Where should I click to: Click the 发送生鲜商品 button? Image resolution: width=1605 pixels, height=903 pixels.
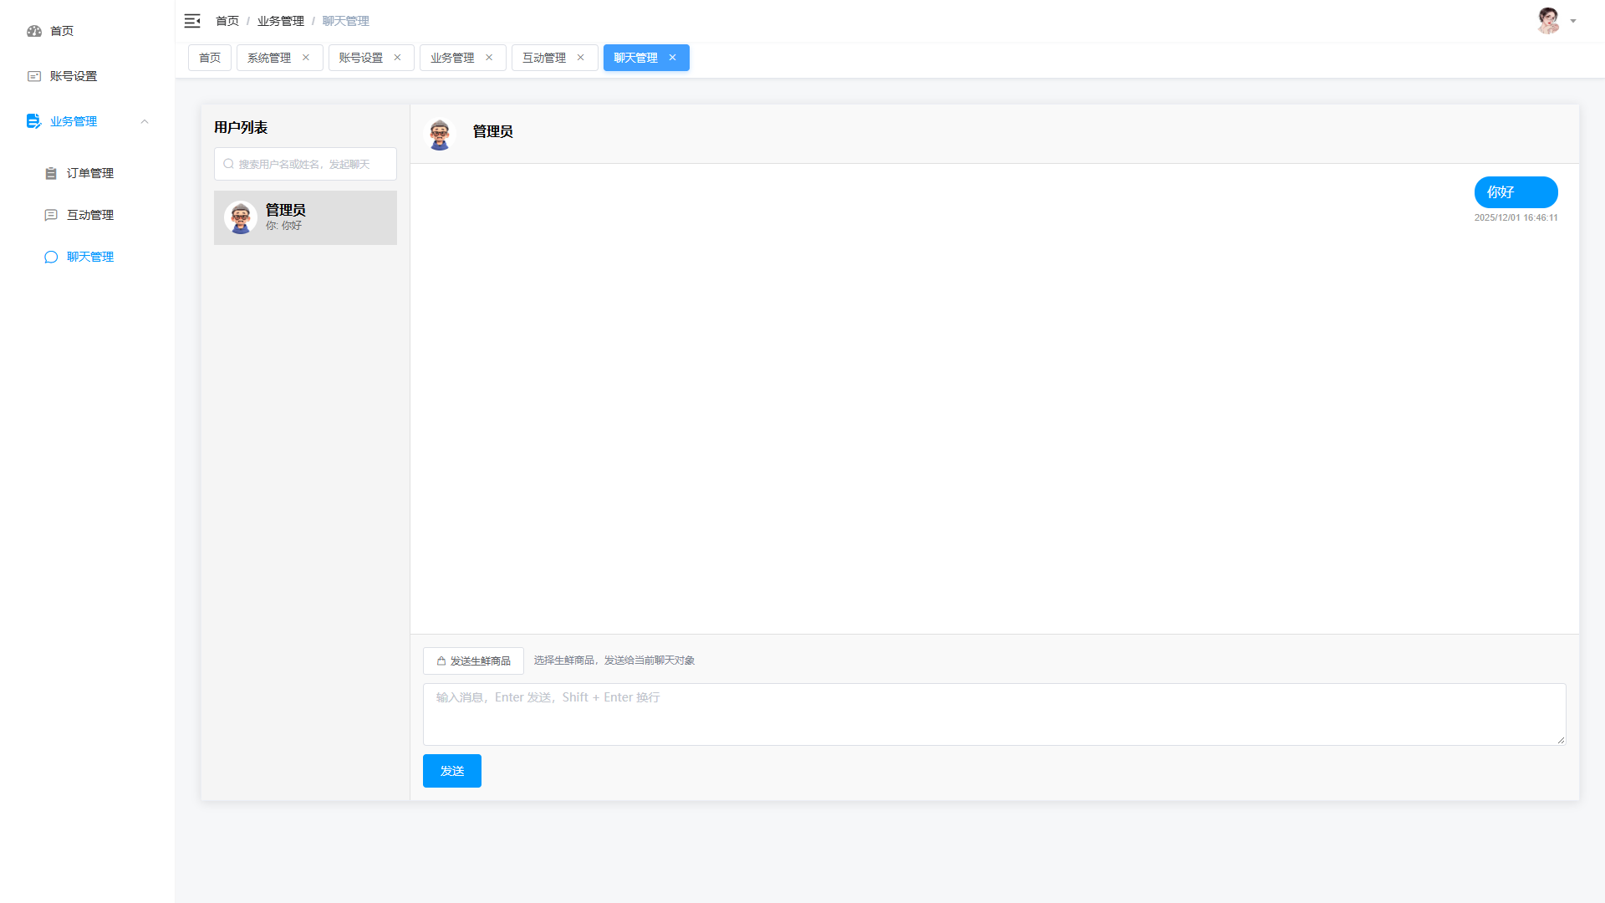(x=473, y=661)
